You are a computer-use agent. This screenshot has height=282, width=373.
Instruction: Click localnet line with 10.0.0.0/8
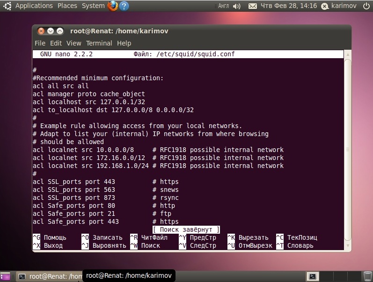point(158,150)
